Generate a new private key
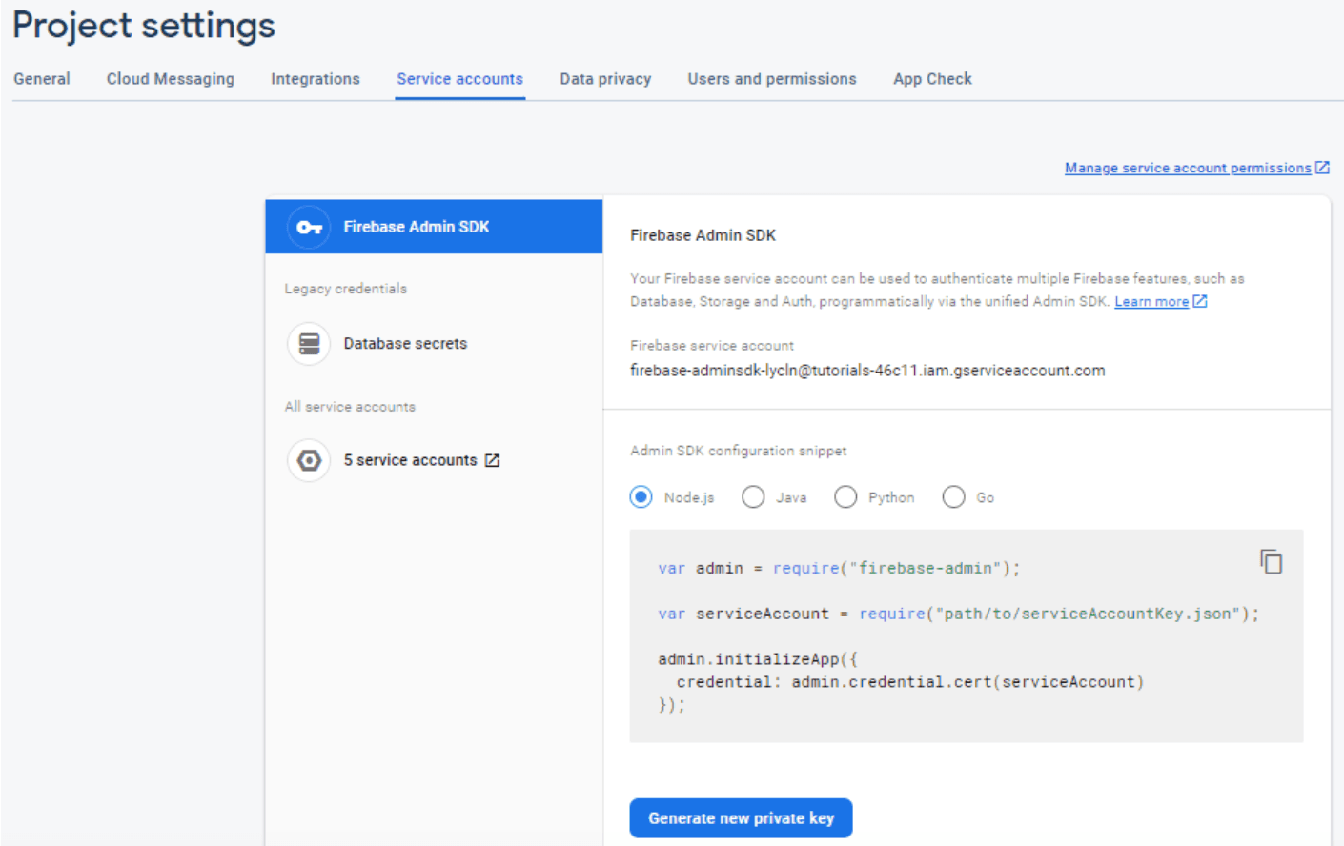The width and height of the screenshot is (1344, 846). click(741, 817)
